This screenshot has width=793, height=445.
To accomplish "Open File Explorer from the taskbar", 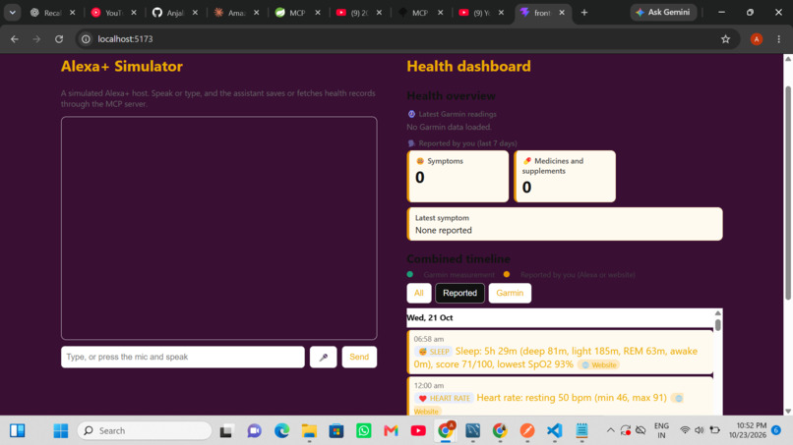I will click(309, 431).
